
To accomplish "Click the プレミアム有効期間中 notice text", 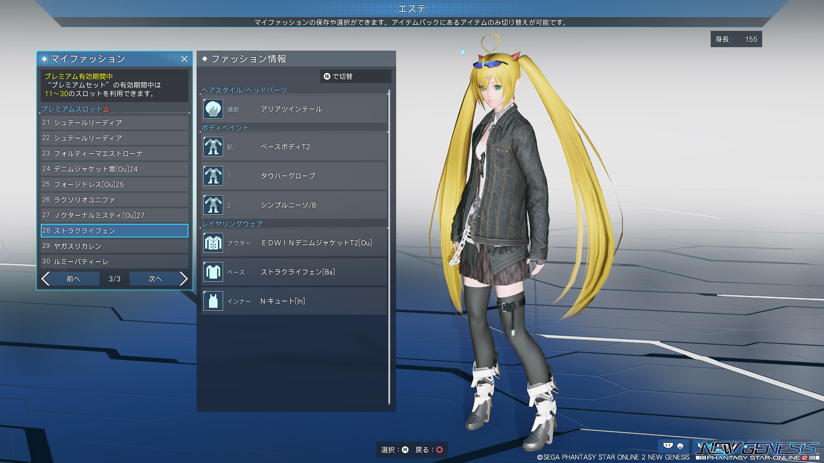I will (x=79, y=76).
